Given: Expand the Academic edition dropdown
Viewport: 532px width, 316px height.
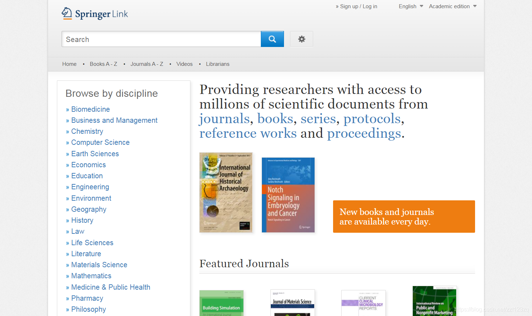Looking at the screenshot, I should [453, 6].
